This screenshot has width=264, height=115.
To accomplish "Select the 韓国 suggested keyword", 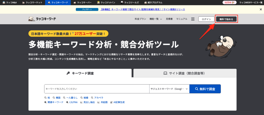I will [56, 98].
